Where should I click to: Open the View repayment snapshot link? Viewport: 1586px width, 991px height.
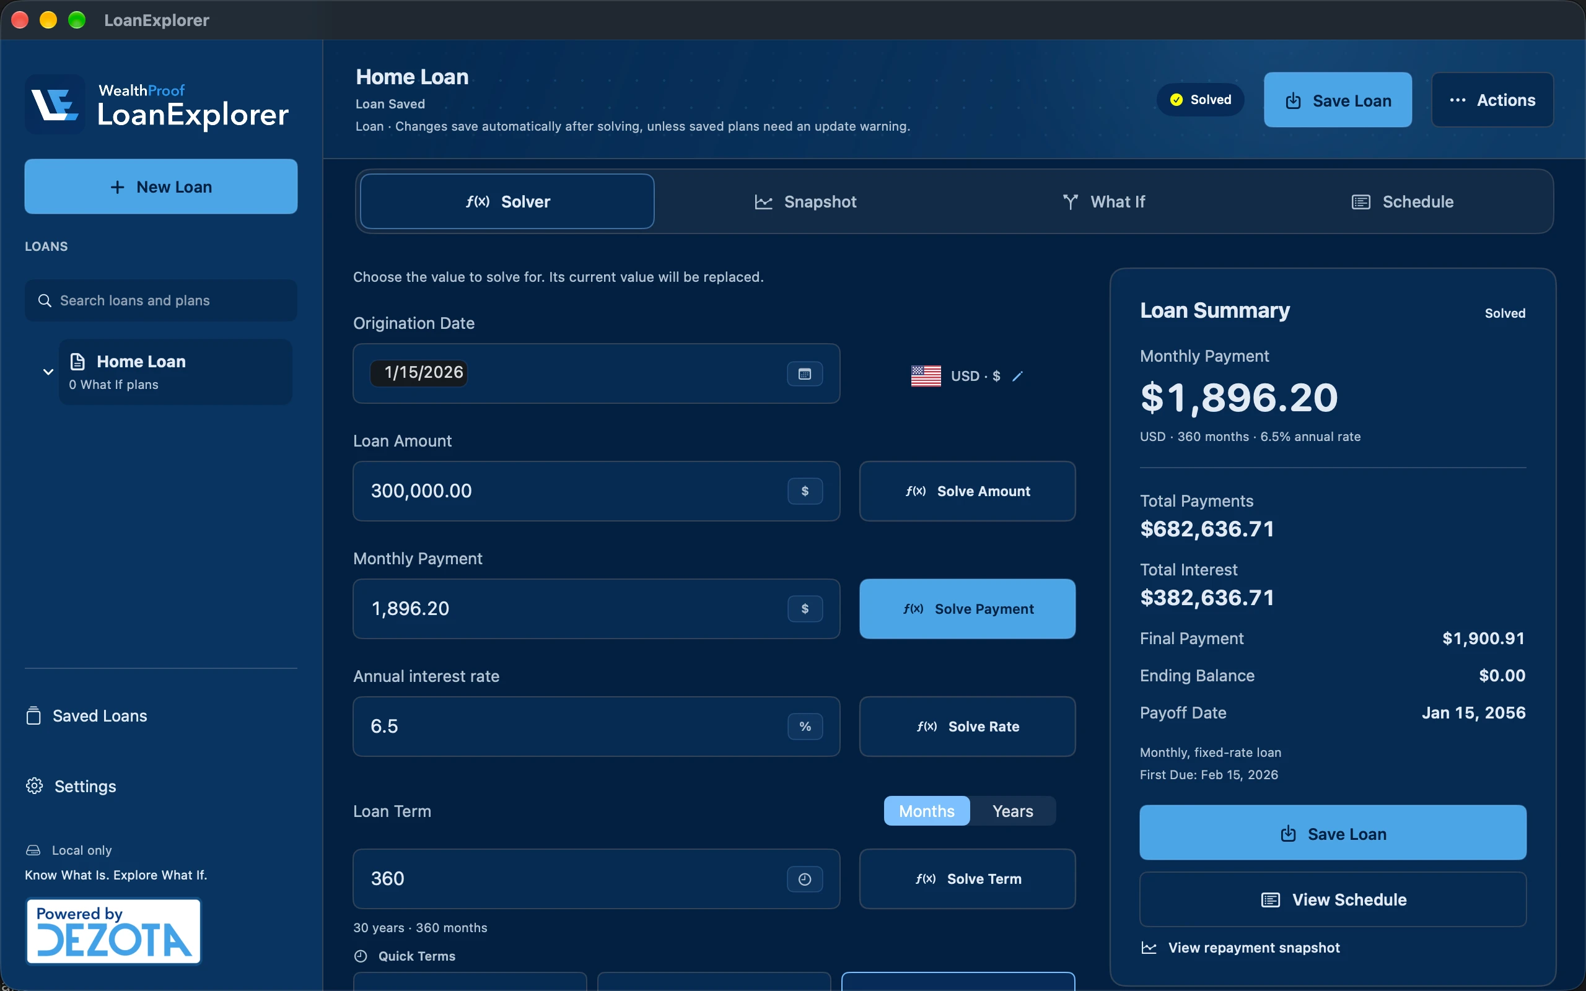point(1240,948)
